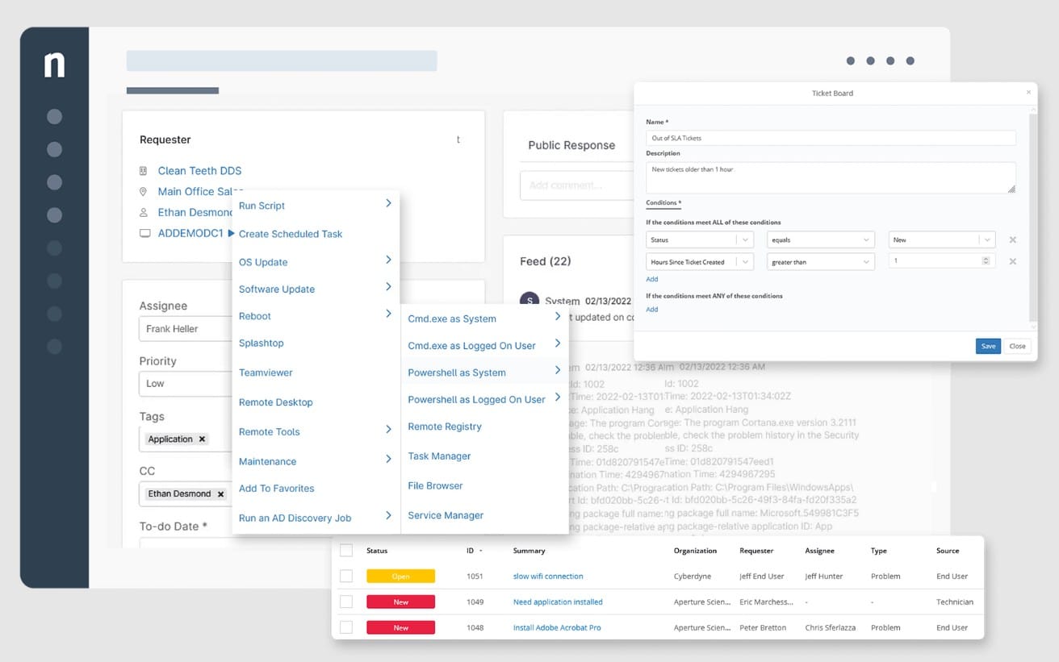Open the 'equals' operator dropdown
The width and height of the screenshot is (1059, 662).
click(821, 239)
